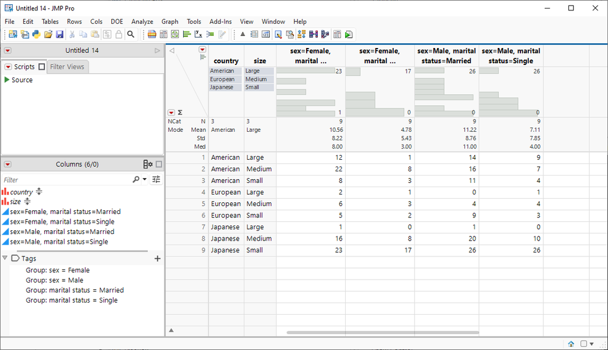Toggle the checkbox beside Scripts tab
The height and width of the screenshot is (350, 608).
coord(41,67)
